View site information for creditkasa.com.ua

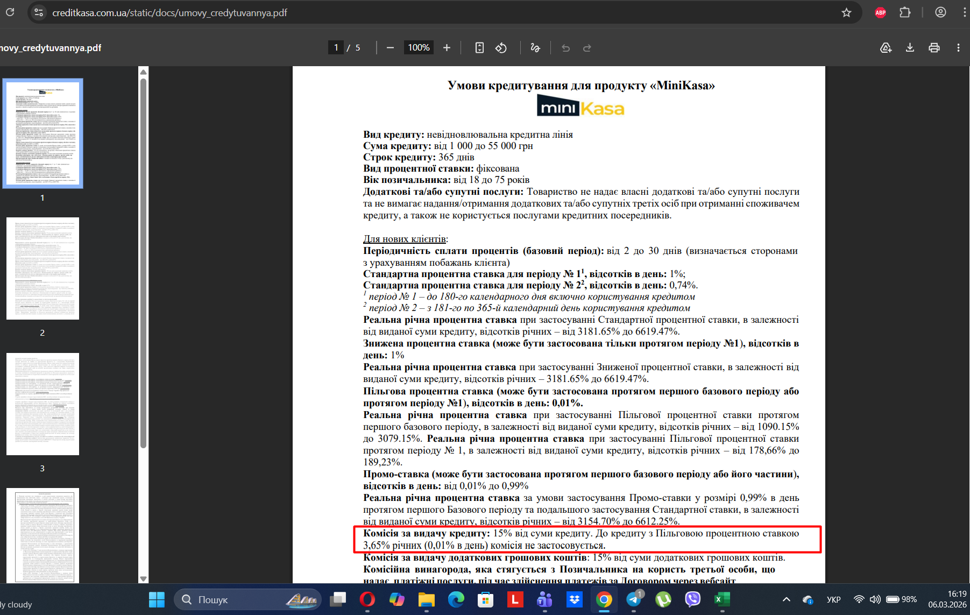[39, 12]
